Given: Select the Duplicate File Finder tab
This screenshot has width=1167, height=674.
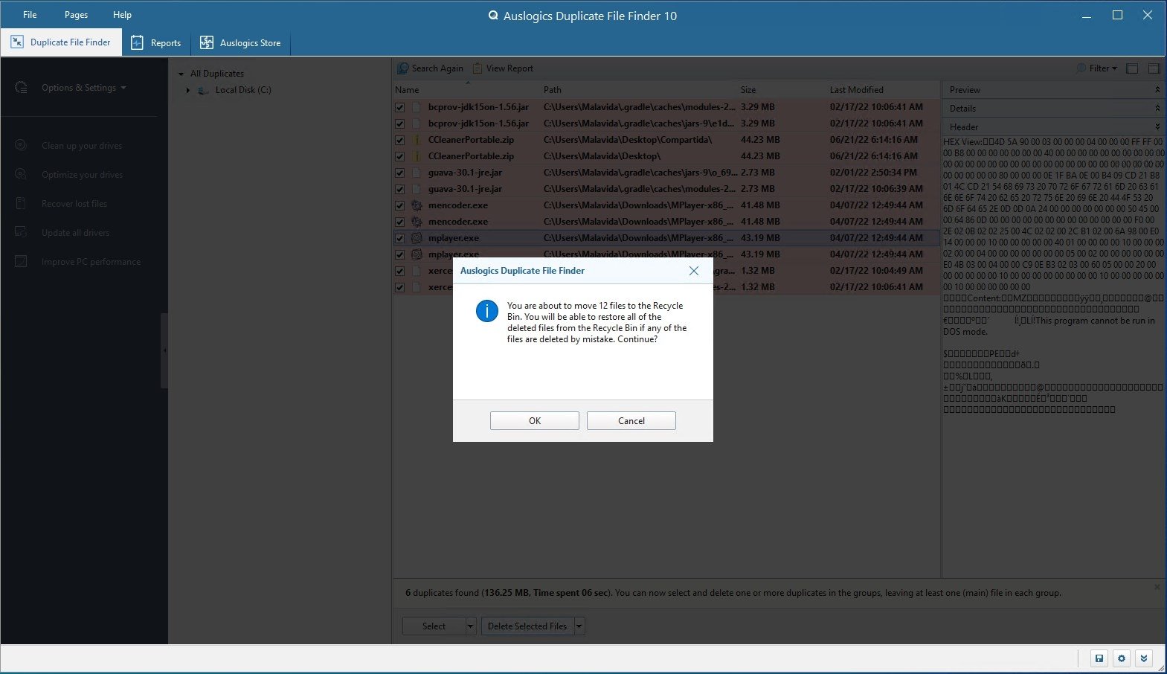Looking at the screenshot, I should click(x=61, y=42).
